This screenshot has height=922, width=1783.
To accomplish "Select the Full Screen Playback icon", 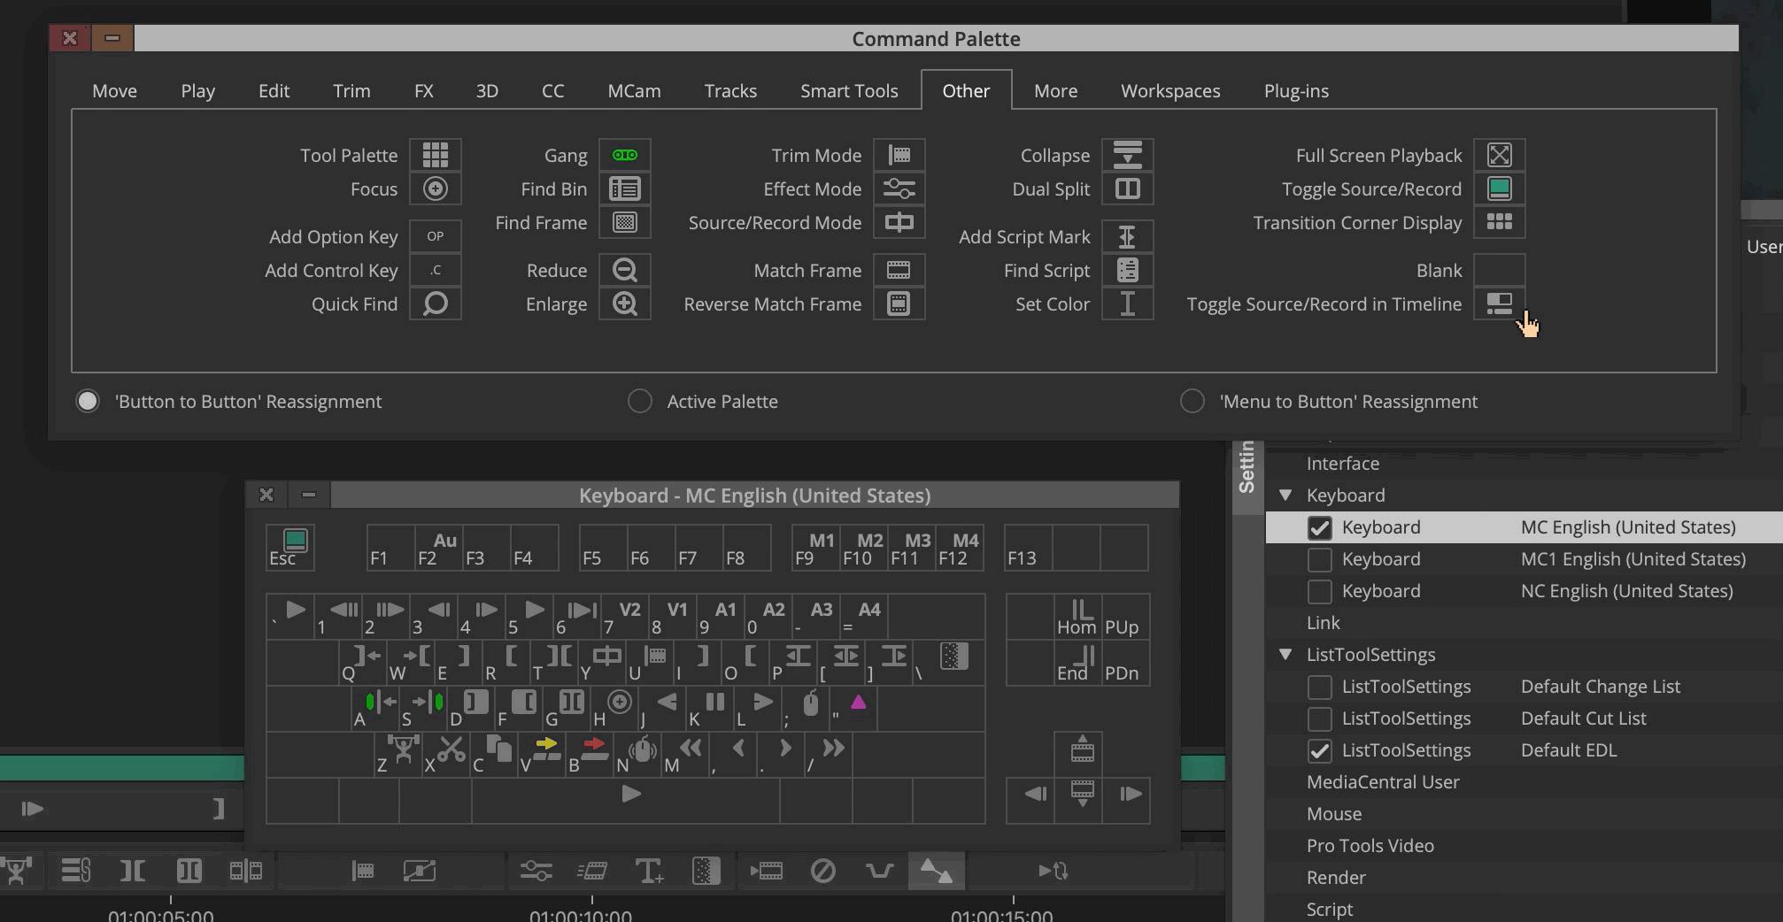I will [1499, 155].
